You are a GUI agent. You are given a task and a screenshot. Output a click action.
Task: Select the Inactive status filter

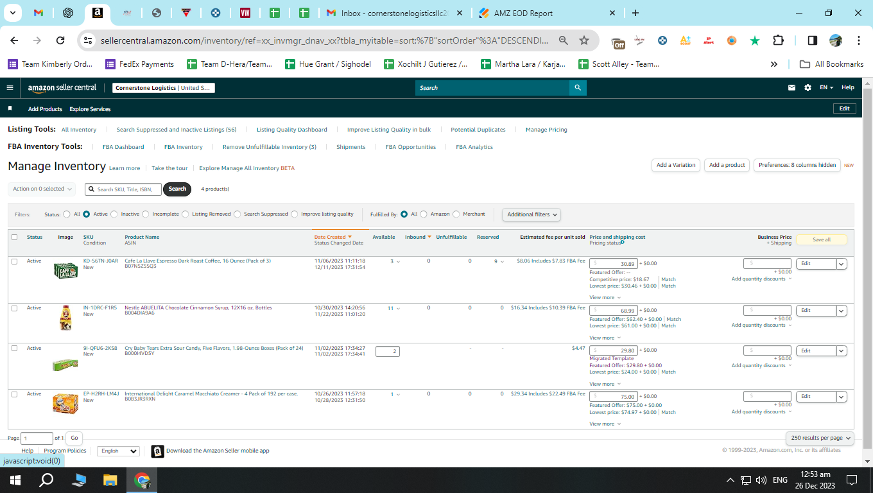click(x=114, y=214)
